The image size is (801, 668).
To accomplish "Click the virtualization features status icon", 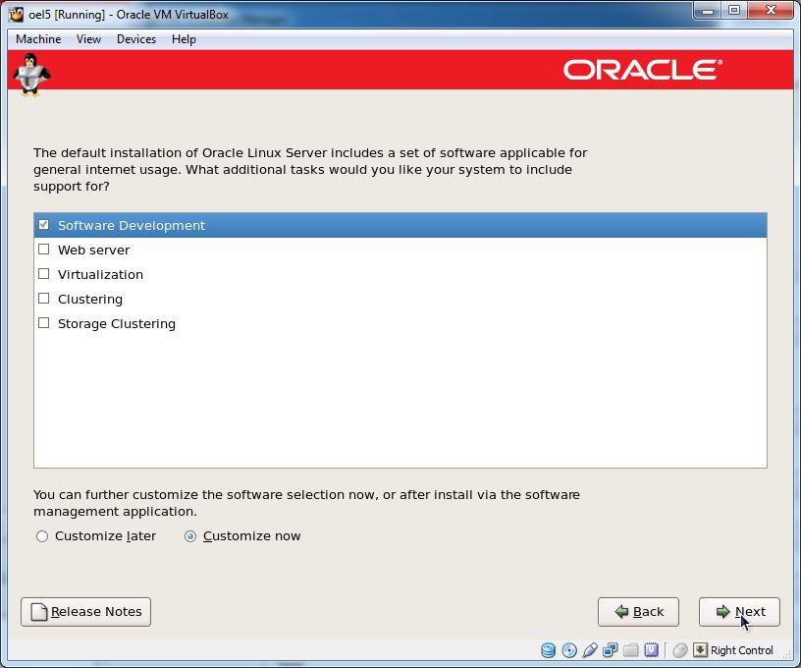I will coord(652,650).
